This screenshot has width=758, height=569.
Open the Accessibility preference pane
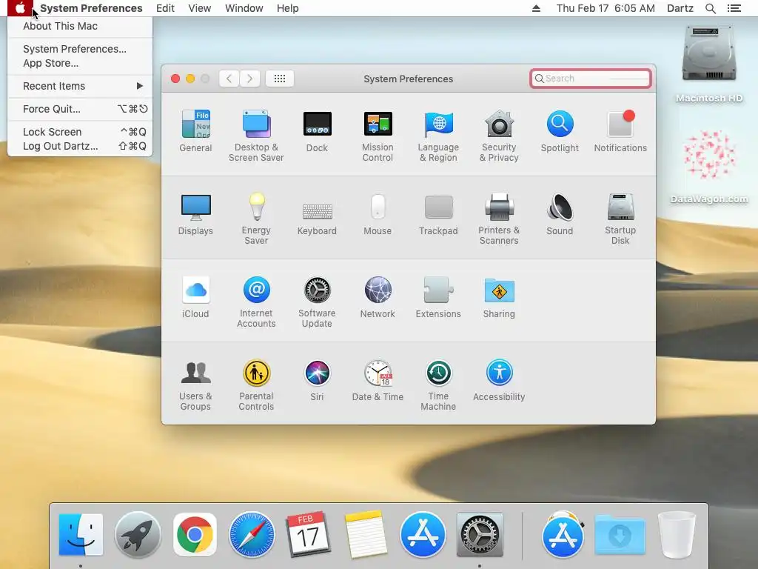499,380
